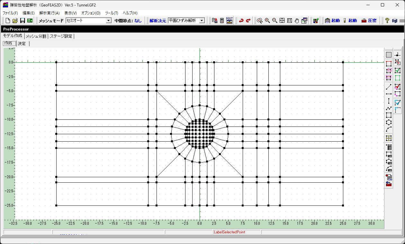Click the 中間節点 なし label
This screenshot has width=405, height=244.
click(x=128, y=21)
